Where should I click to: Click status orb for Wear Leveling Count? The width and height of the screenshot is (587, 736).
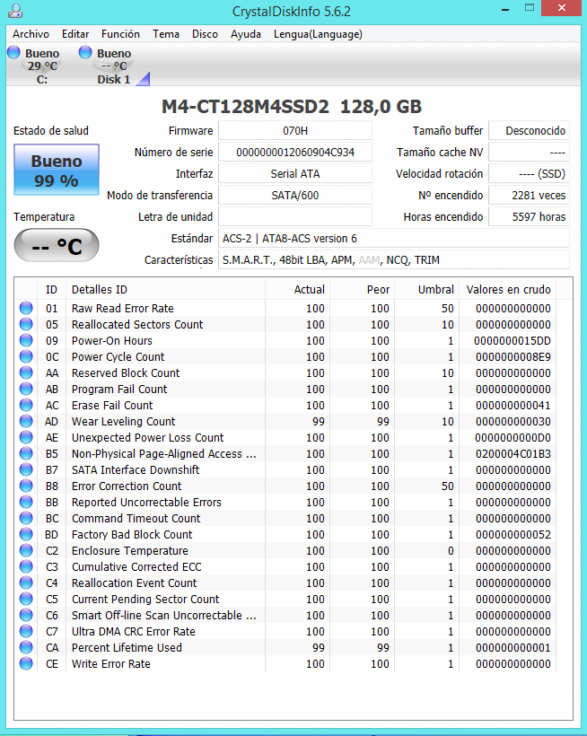[26, 422]
